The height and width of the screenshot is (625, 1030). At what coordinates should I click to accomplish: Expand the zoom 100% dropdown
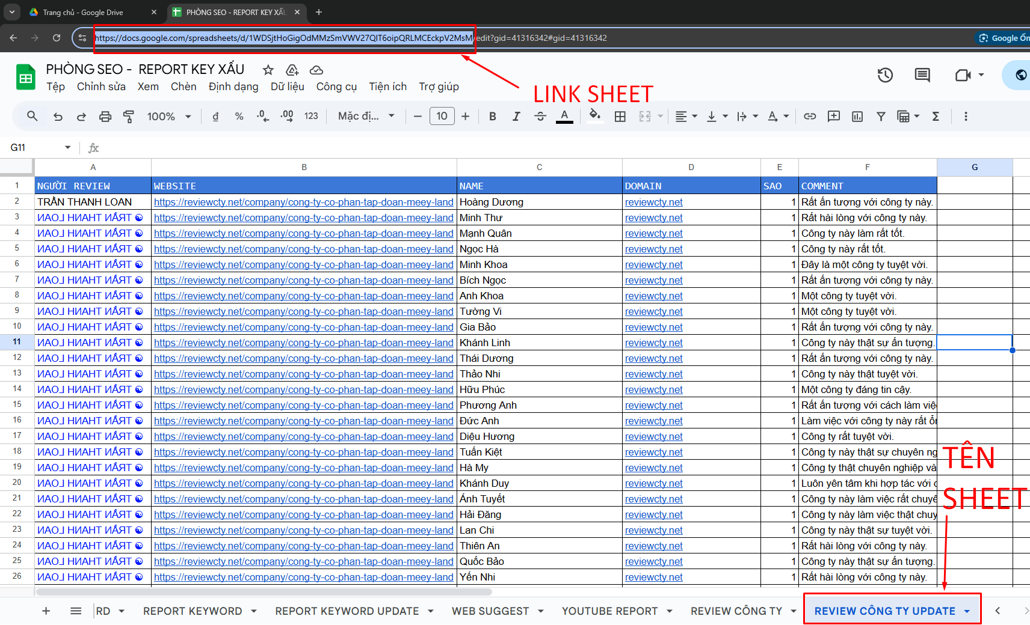tap(170, 116)
